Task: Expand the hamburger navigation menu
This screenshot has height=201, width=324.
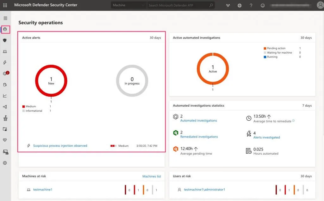Action: 5,18
